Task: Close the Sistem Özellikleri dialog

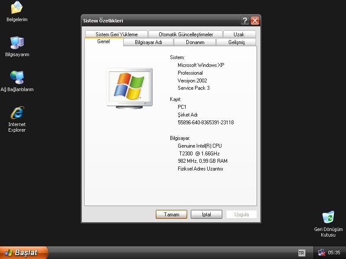Action: point(255,20)
